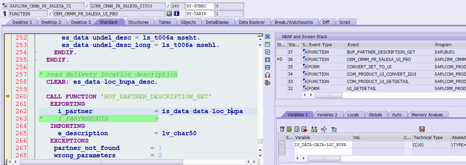Switch to Desktop 1 tab
Image resolution: width=466 pixels, height=165 pixels.
[22, 22]
